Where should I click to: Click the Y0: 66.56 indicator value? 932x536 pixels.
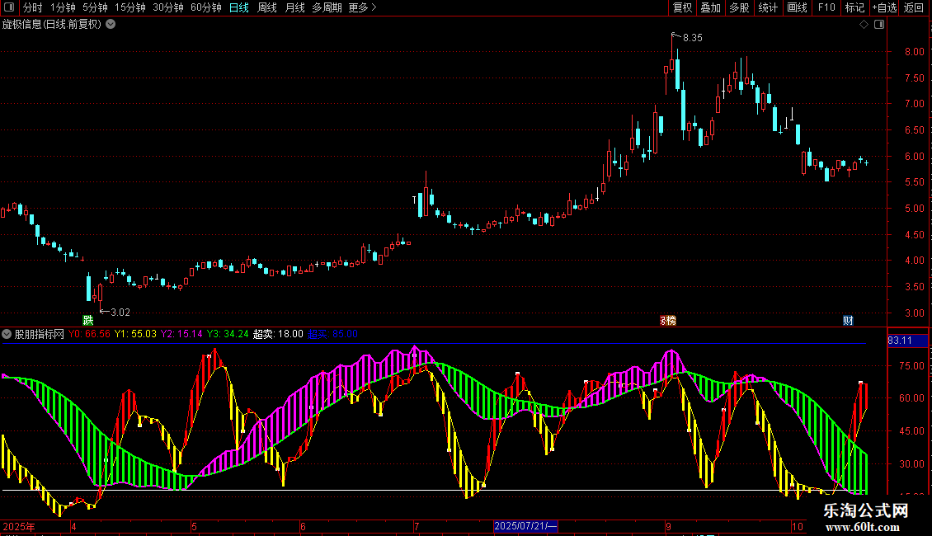click(89, 334)
